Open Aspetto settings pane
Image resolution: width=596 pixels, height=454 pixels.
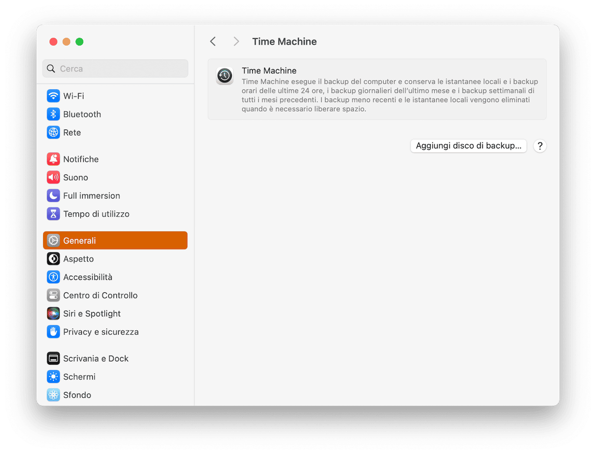[x=78, y=259]
